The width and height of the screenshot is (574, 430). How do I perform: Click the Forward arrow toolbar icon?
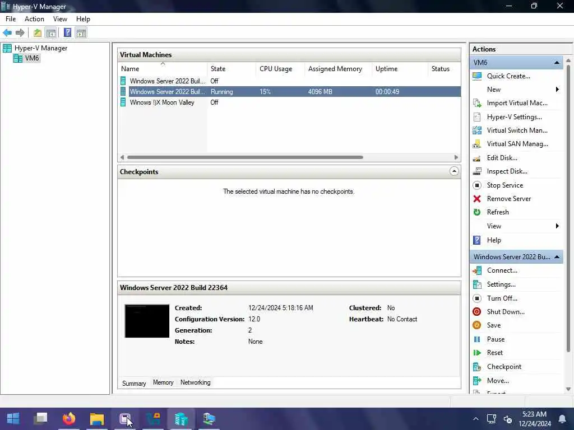click(x=20, y=33)
